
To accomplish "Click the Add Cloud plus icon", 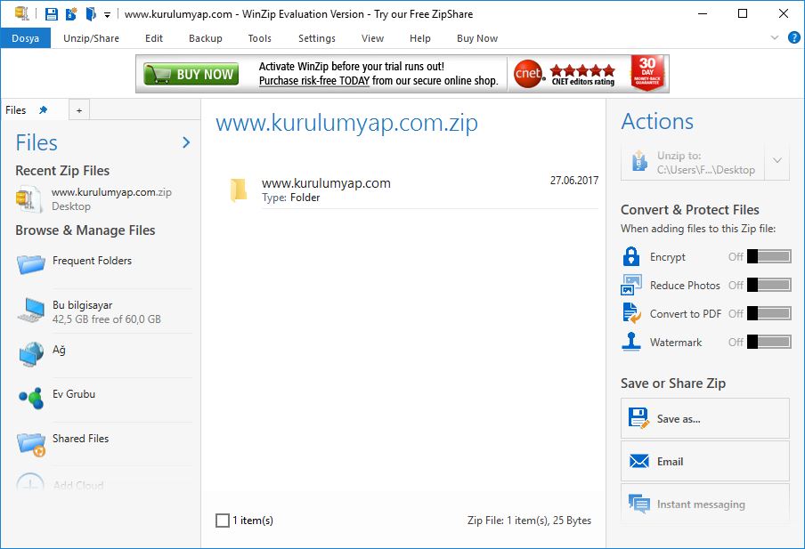I will click(x=29, y=484).
